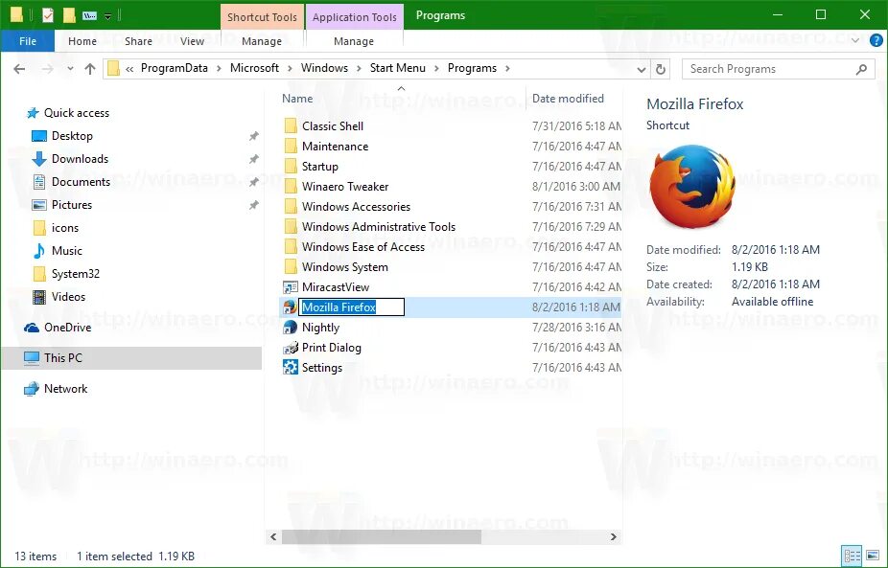The width and height of the screenshot is (888, 568).
Task: Open the address bar history dropdown
Action: (642, 69)
